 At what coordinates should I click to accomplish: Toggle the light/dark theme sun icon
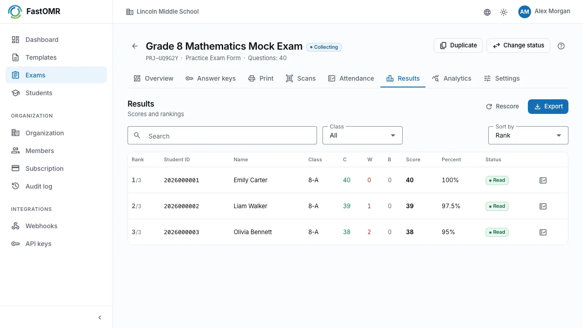(x=504, y=12)
